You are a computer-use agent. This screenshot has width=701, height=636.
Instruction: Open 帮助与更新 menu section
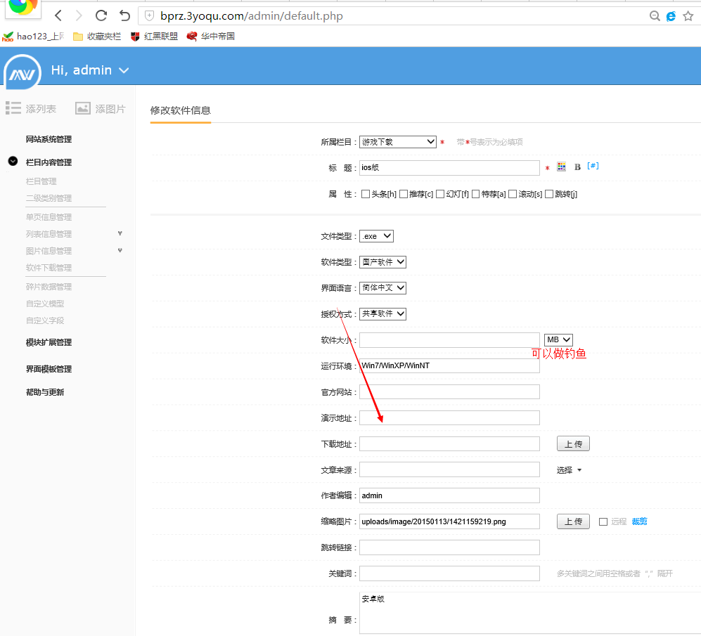point(45,392)
